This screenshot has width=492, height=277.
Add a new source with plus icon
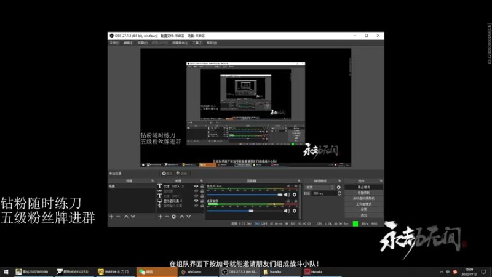[161, 217]
